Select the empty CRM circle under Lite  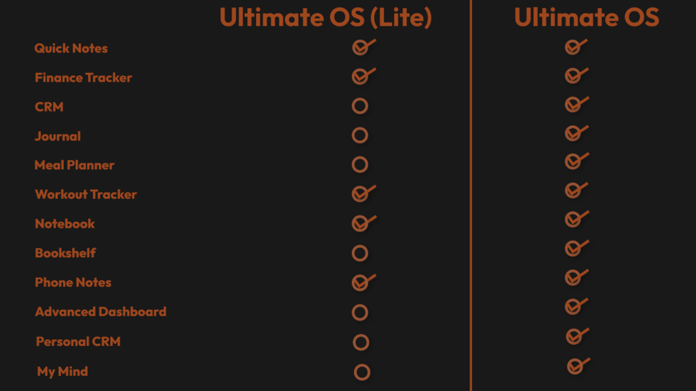tap(360, 106)
